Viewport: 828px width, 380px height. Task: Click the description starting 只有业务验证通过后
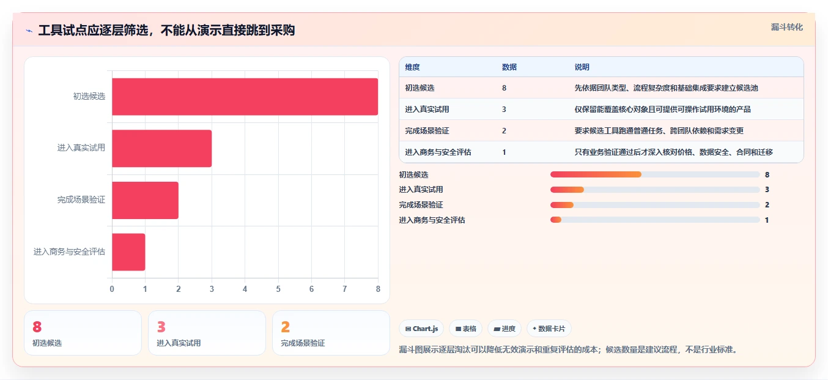(x=674, y=152)
